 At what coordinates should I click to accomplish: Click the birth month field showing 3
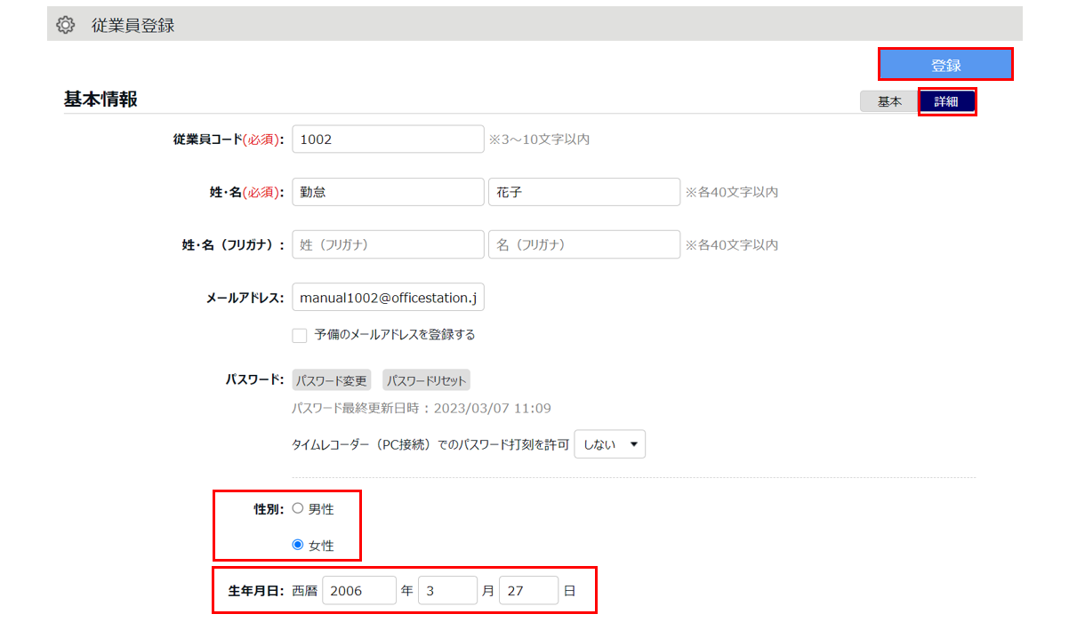tap(447, 590)
